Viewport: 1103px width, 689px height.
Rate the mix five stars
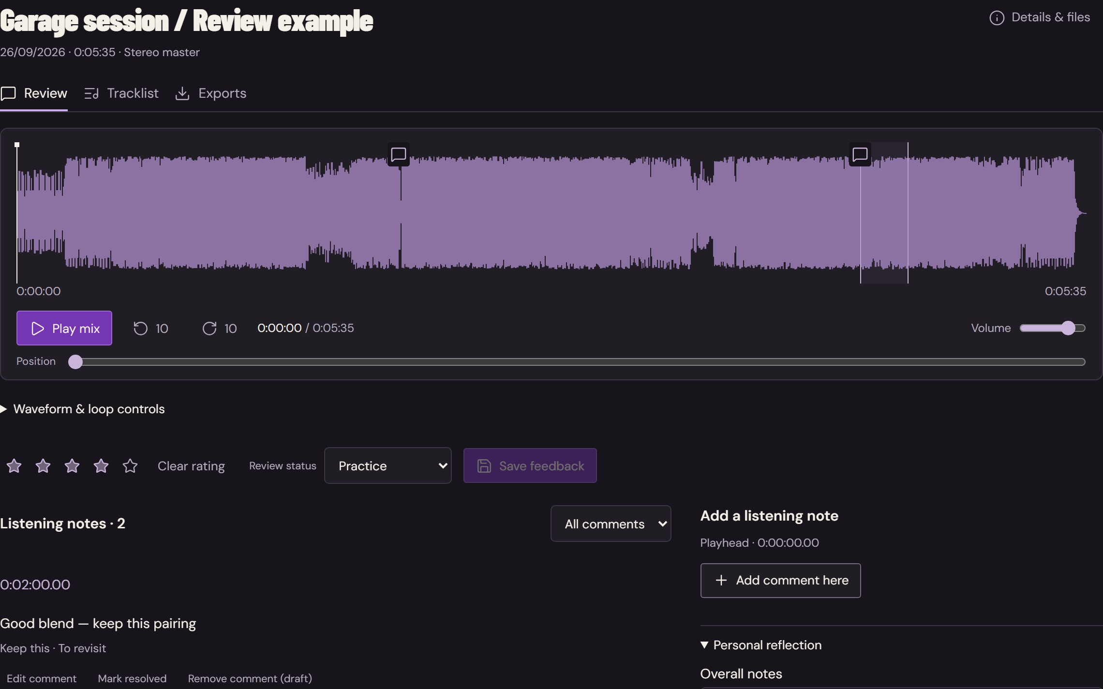[x=130, y=466]
